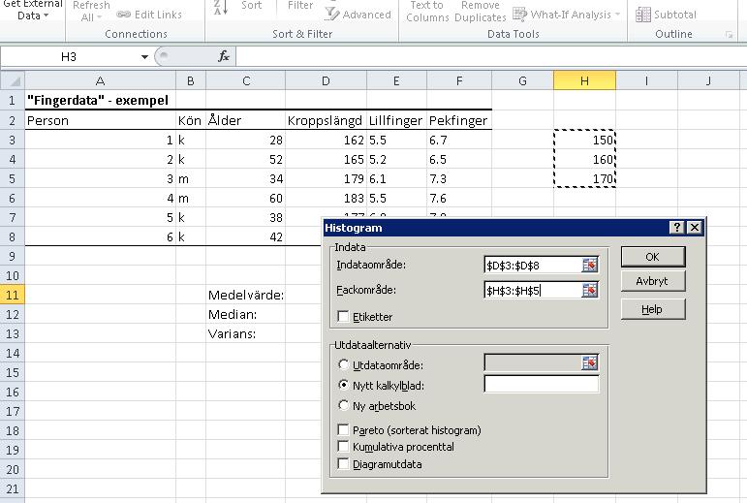The image size is (747, 503).
Task: Click Text to Columns tool
Action: coord(427,11)
